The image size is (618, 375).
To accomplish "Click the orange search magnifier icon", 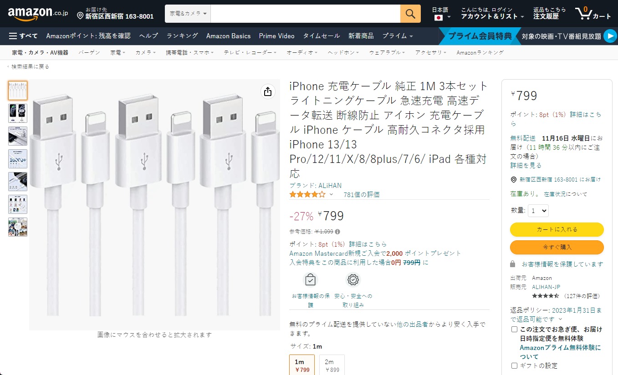I will [x=409, y=14].
